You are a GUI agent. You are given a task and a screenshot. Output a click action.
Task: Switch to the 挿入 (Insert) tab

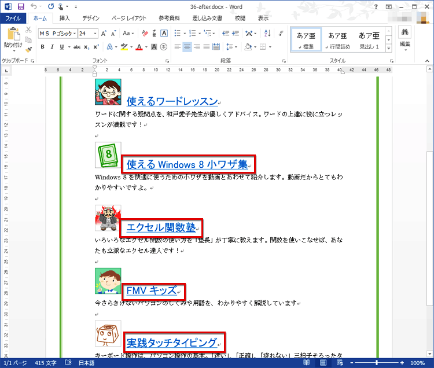(x=64, y=19)
